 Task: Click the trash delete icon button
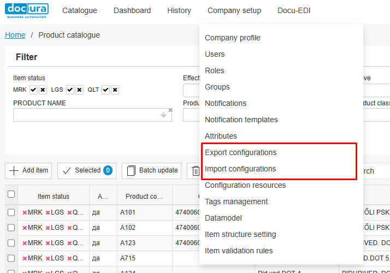tap(193, 170)
